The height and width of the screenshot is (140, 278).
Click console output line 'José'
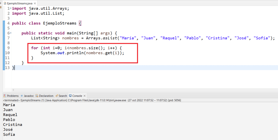click(x=8, y=129)
